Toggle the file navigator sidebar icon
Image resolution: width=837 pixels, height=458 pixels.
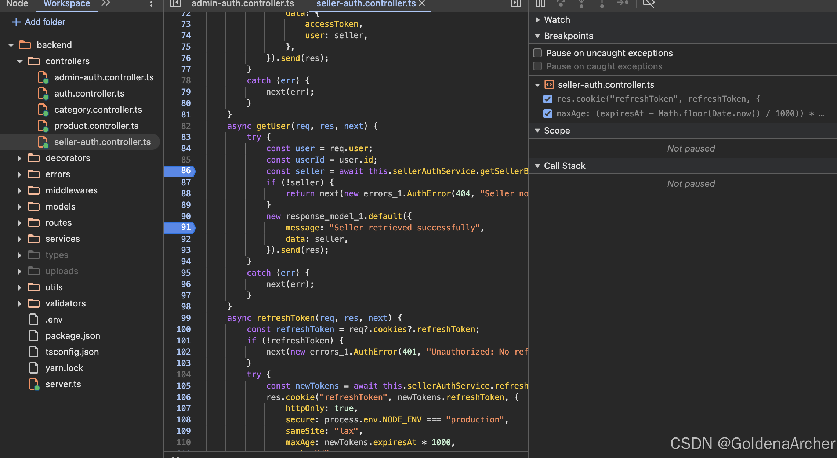175,4
